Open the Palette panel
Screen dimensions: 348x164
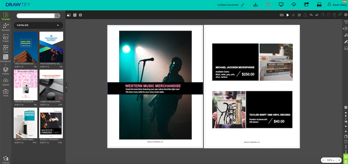click(x=5, y=71)
